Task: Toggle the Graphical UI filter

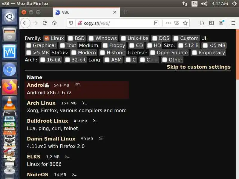Action: pos(29,45)
